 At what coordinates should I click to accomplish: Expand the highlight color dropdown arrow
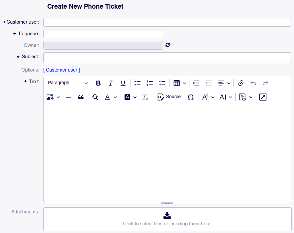pos(135,97)
